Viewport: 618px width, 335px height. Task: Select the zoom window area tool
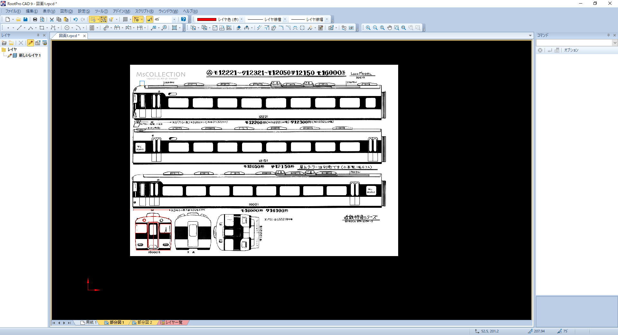(397, 28)
